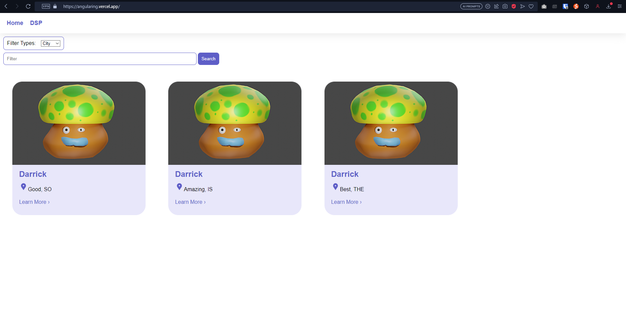The width and height of the screenshot is (626, 333).
Task: Open the extensions cube icon
Action: click(587, 6)
